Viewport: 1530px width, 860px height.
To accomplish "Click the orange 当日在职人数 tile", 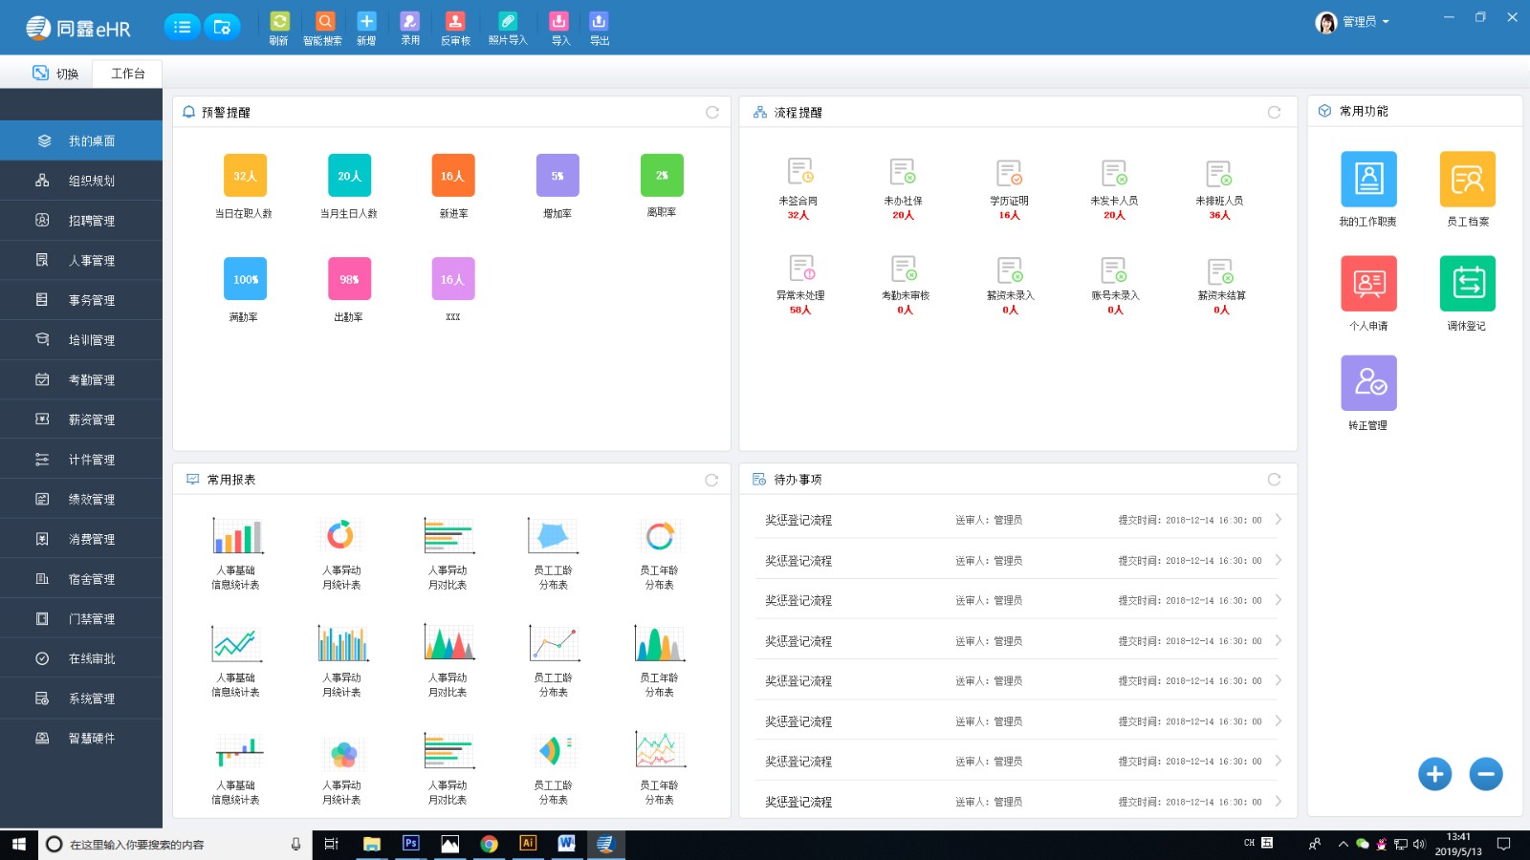I will (x=245, y=176).
